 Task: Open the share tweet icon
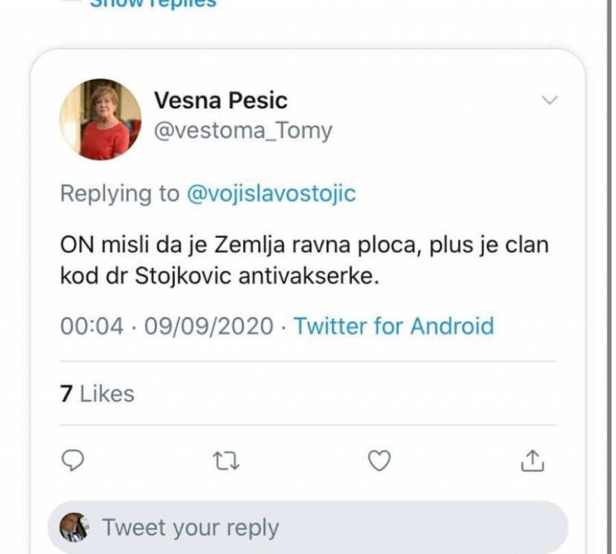pyautogui.click(x=532, y=462)
